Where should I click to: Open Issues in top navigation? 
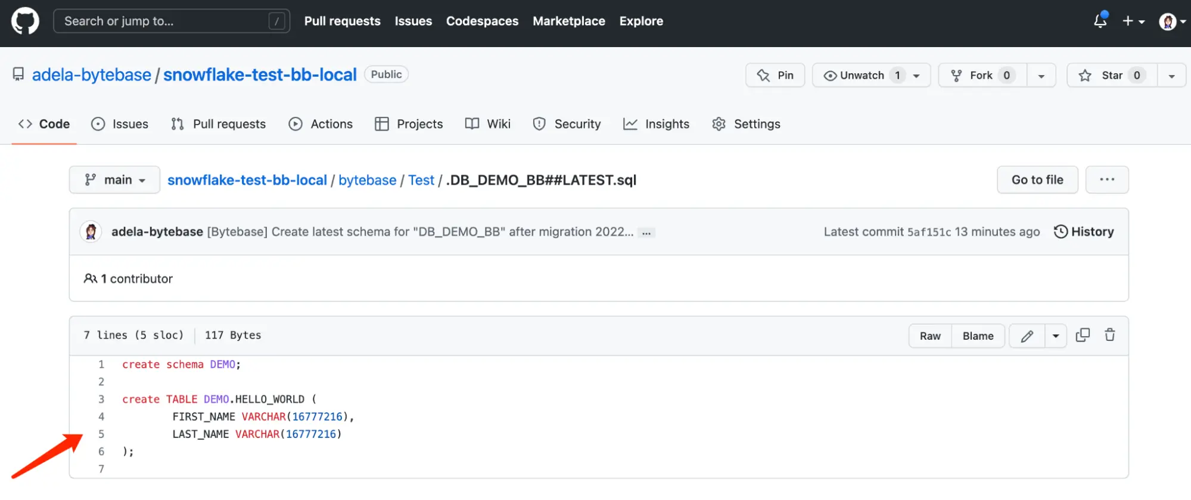pyautogui.click(x=413, y=21)
